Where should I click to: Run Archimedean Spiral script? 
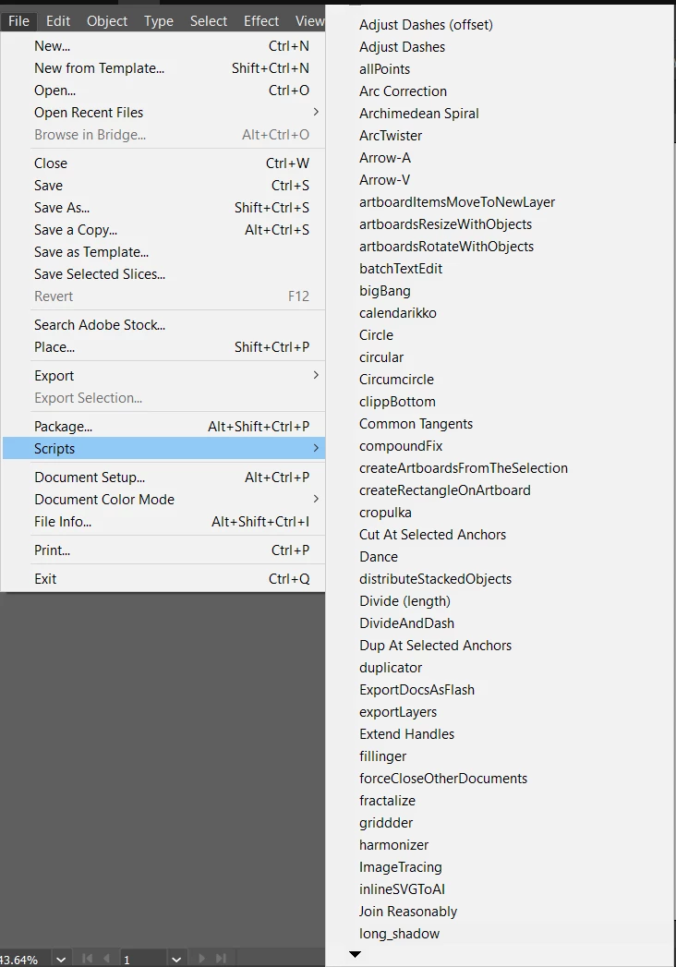click(x=418, y=114)
